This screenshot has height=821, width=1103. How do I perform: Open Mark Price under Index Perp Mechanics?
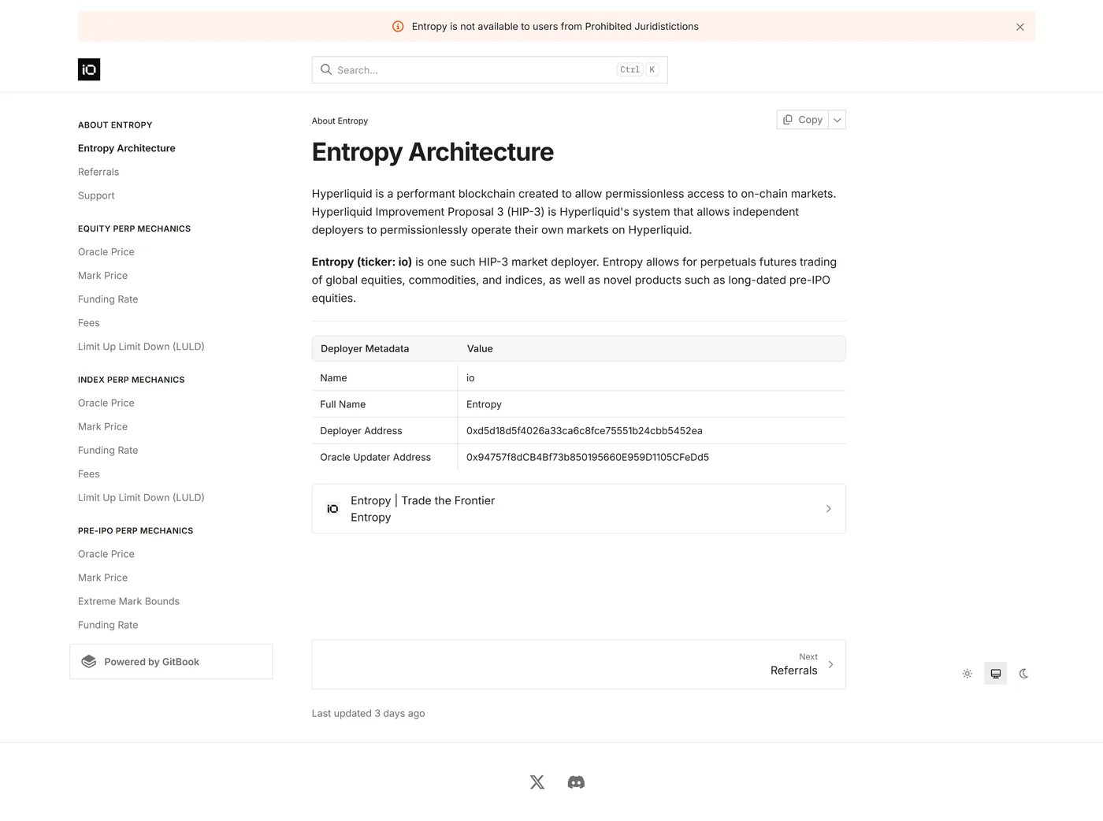102,427
